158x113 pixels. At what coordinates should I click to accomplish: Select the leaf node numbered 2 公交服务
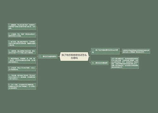click(x=22, y=35)
